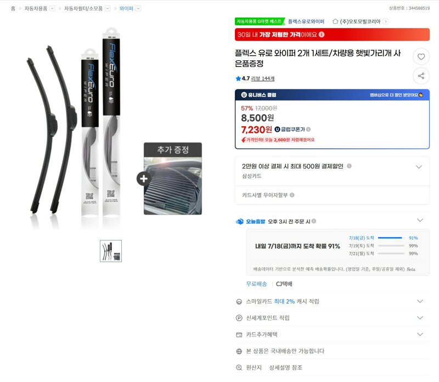Expand the 삼성카드 결제할인 details
This screenshot has width=439, height=382.
click(x=419, y=167)
